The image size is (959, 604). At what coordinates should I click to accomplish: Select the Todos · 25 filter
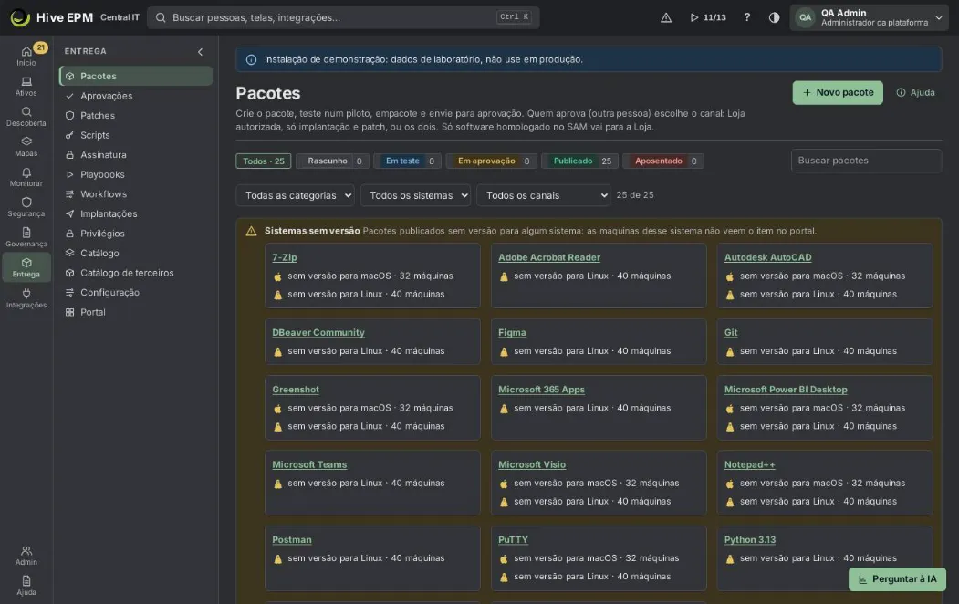tap(264, 161)
